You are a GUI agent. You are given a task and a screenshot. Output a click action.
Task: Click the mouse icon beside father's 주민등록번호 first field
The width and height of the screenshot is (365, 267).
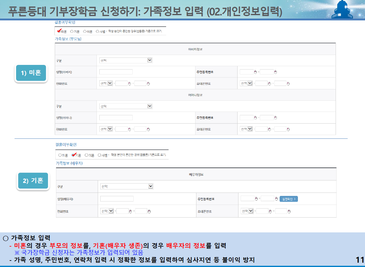[255, 71]
